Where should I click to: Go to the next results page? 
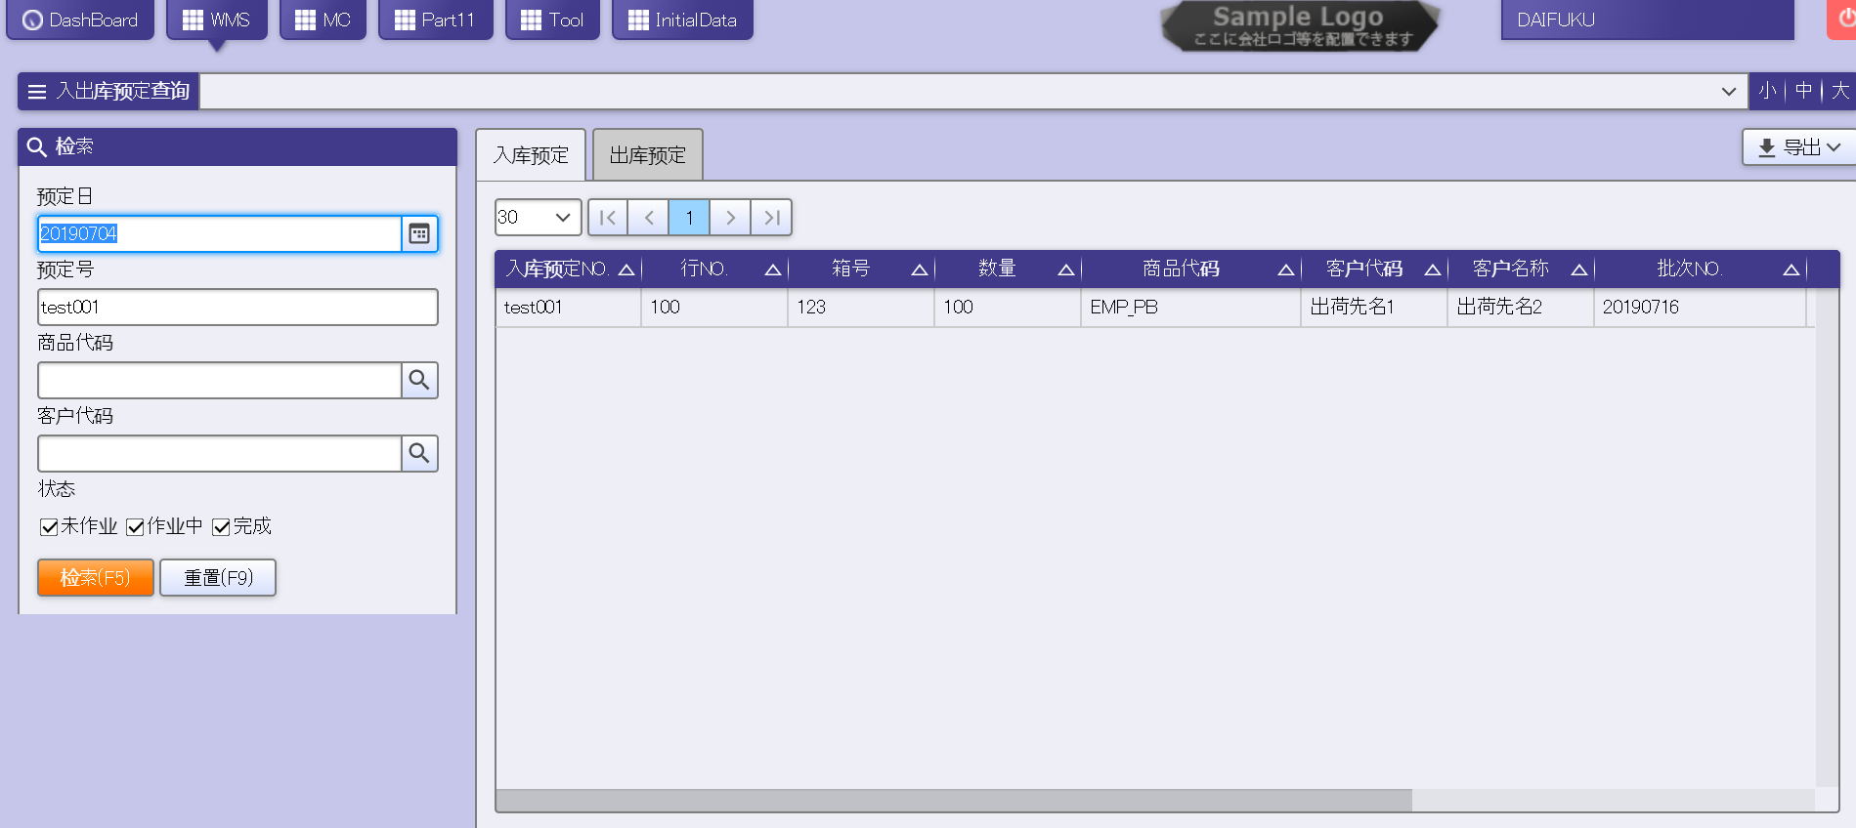(x=730, y=218)
